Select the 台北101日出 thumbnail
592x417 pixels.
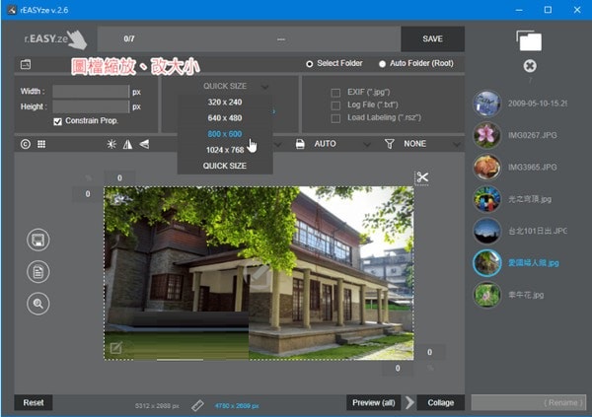click(x=487, y=231)
